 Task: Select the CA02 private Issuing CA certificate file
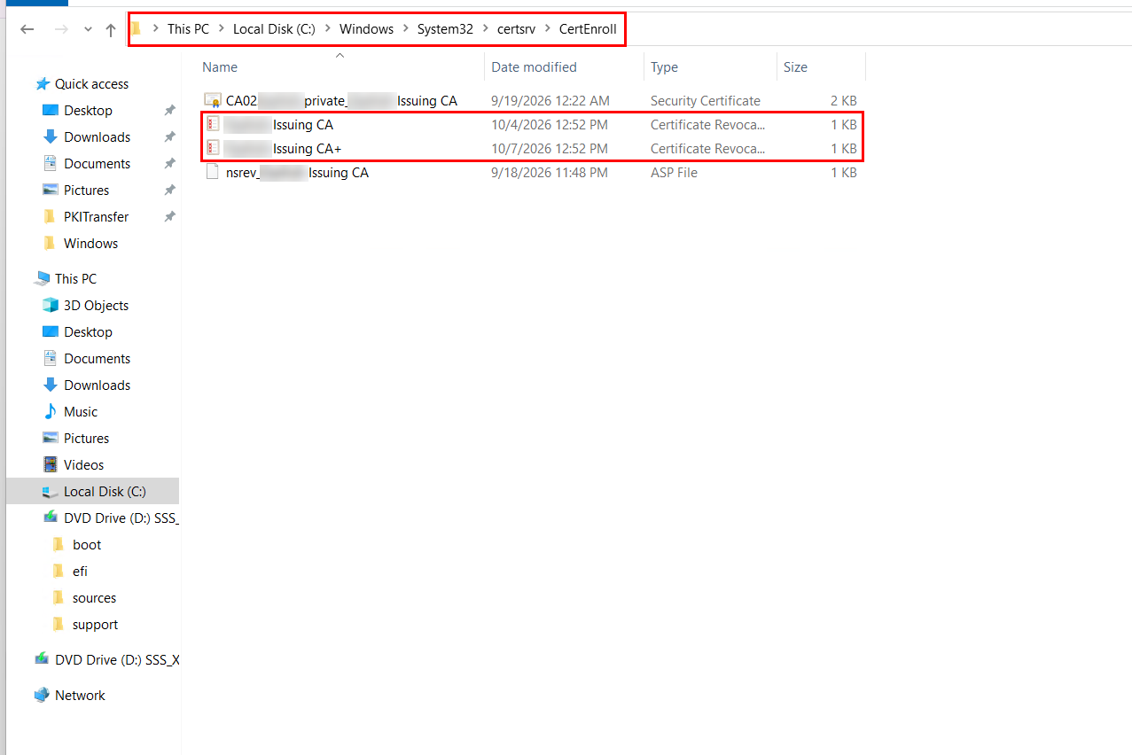click(341, 101)
